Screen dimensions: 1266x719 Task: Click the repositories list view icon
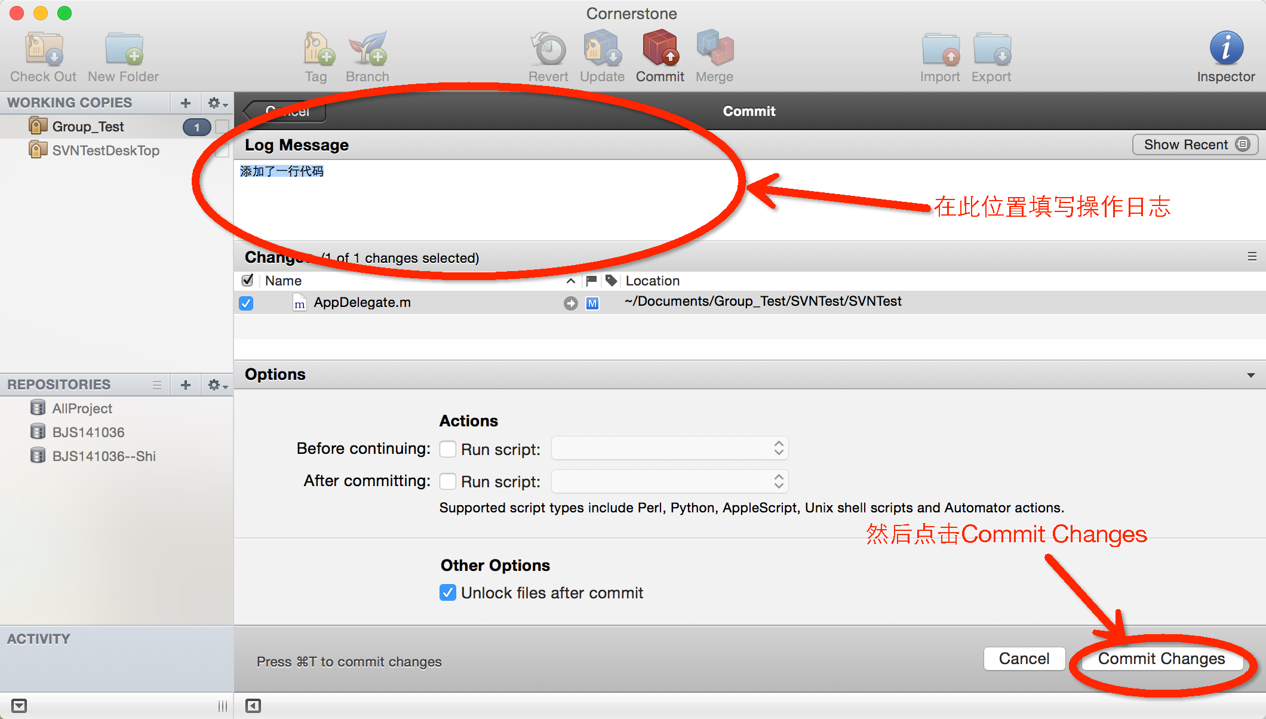click(157, 385)
